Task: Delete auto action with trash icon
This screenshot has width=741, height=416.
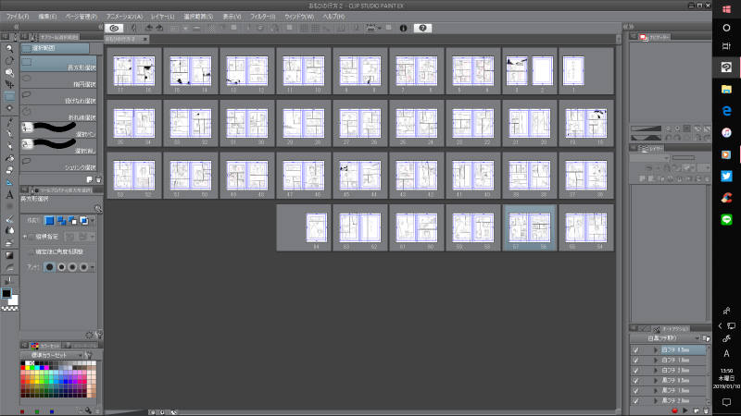Action: (x=706, y=410)
